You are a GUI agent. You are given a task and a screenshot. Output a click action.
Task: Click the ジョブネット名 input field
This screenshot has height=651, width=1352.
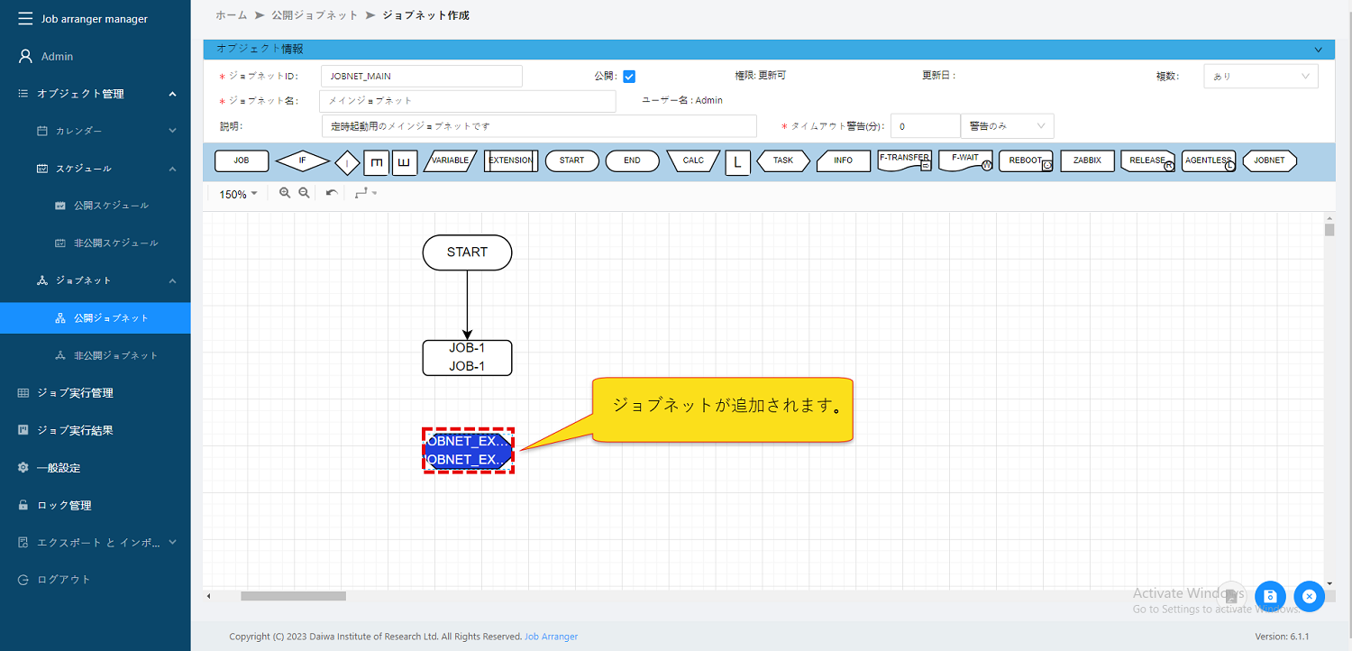(x=468, y=101)
